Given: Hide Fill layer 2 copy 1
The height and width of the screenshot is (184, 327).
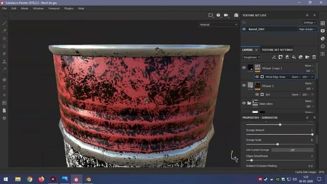Looking at the screenshot, I should (244, 67).
